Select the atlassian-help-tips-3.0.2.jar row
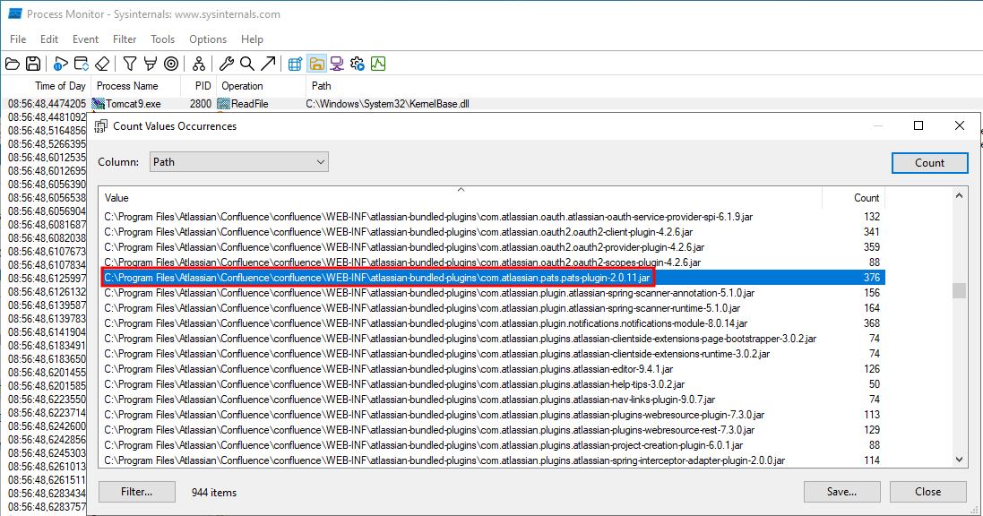This screenshot has height=516, width=983. [x=492, y=383]
